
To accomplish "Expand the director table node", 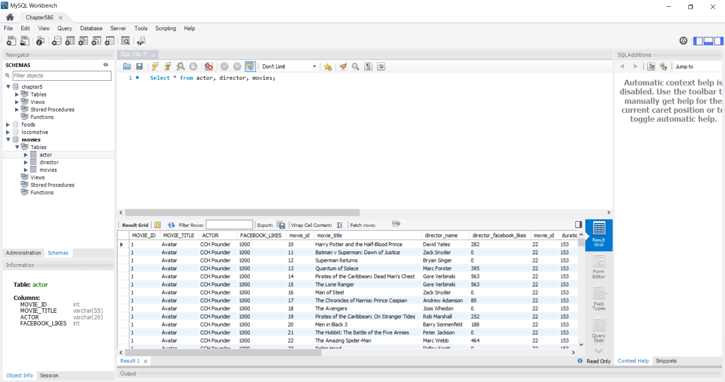I will tap(26, 162).
